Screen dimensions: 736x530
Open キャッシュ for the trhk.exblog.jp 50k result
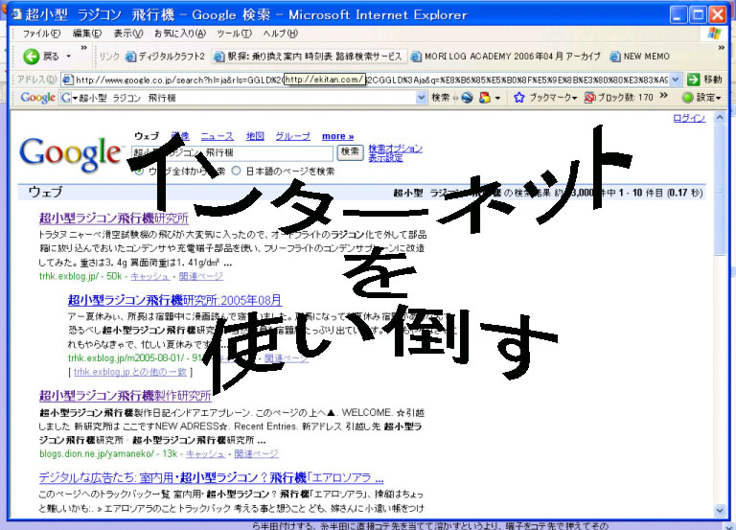tap(149, 277)
